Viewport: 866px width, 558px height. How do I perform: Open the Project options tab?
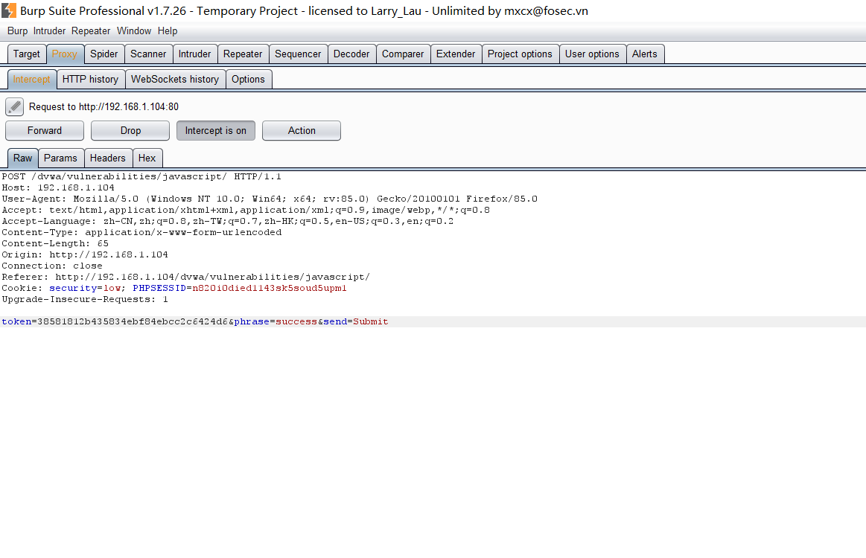point(520,54)
